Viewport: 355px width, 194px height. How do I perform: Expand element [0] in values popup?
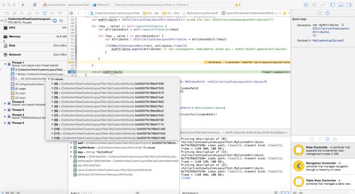(x=52, y=84)
